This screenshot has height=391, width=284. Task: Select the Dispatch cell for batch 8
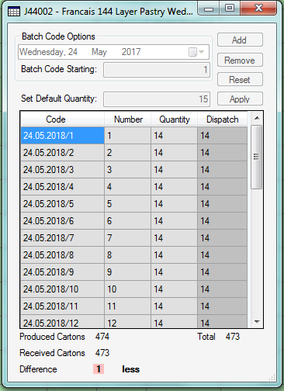click(x=223, y=255)
